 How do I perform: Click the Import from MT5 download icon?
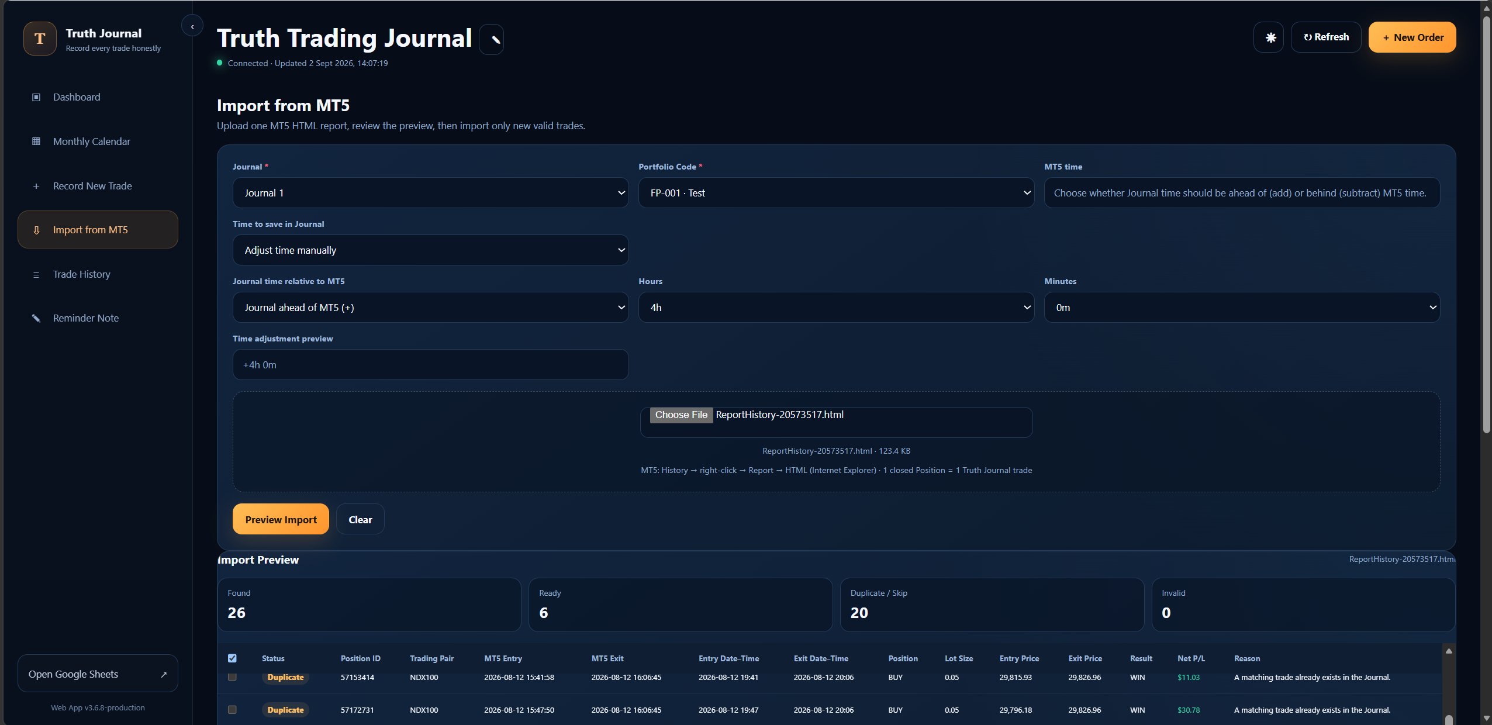click(36, 230)
